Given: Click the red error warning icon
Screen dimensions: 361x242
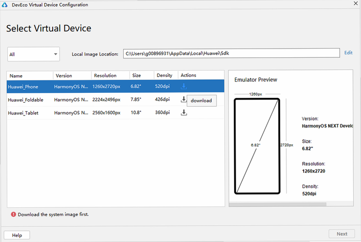Looking at the screenshot, I should [14, 215].
